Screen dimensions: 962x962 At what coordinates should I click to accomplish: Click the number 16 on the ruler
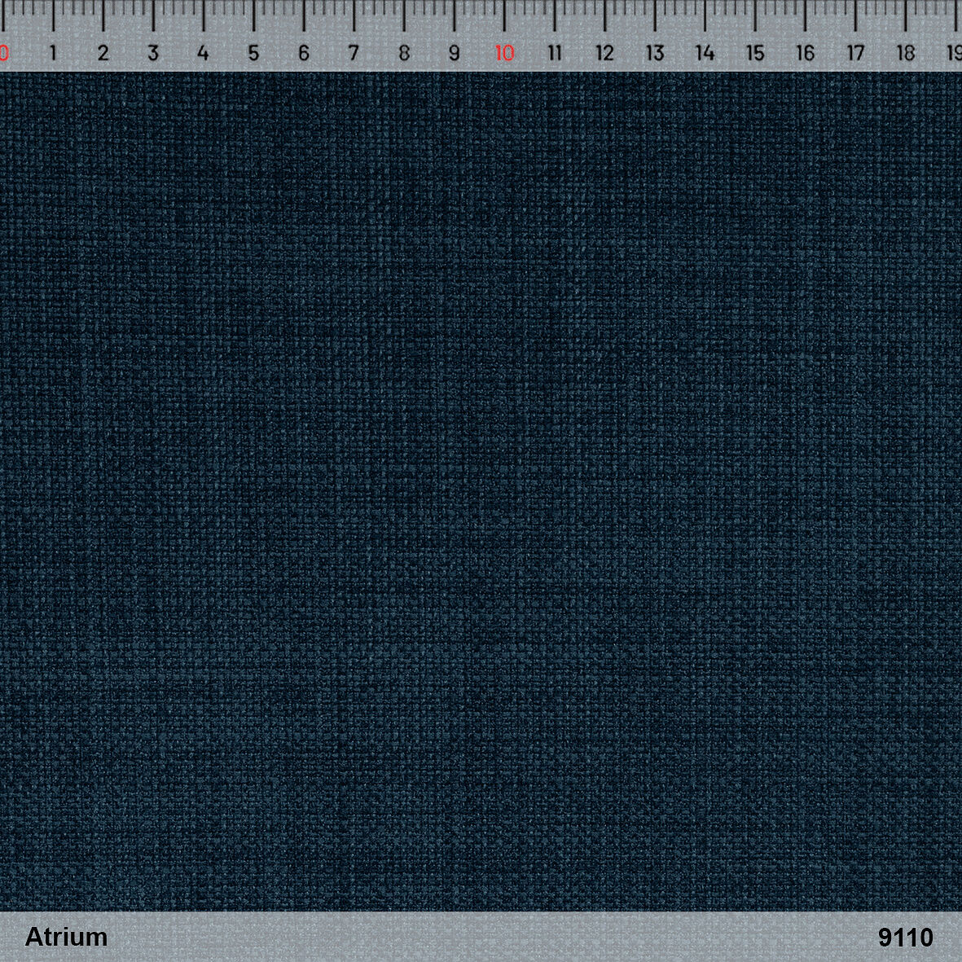(x=805, y=54)
